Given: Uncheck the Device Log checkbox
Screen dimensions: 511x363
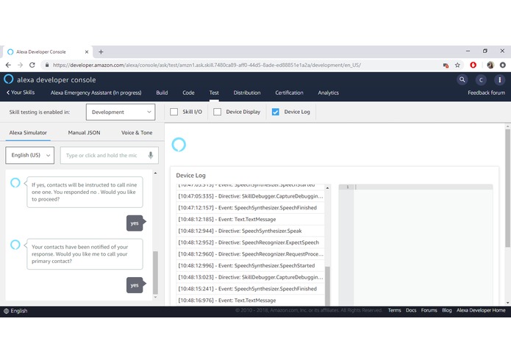Looking at the screenshot, I should [x=276, y=112].
